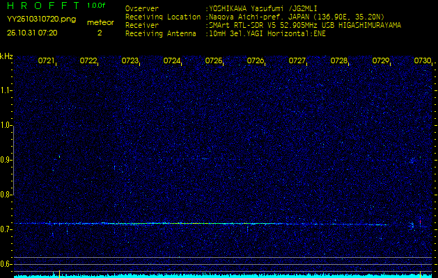Click the cyan amplitude strip at bottom
The width and height of the screenshot is (438, 278).
click(223, 275)
